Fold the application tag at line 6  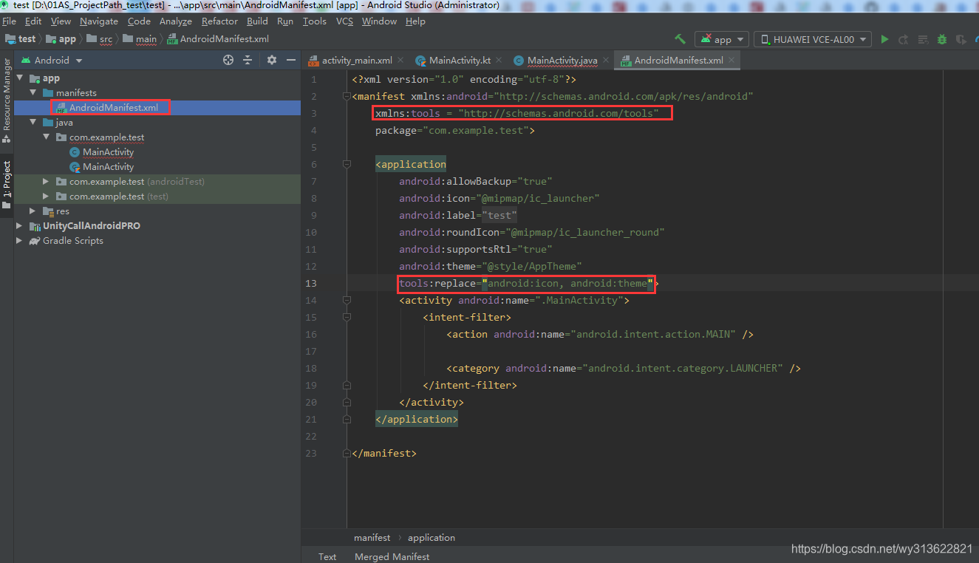(x=346, y=164)
